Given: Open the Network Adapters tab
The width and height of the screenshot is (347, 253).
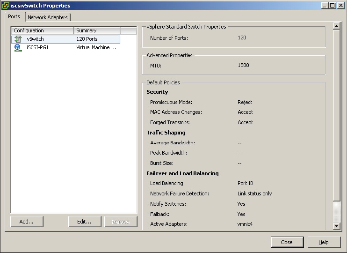Looking at the screenshot, I should [x=48, y=17].
